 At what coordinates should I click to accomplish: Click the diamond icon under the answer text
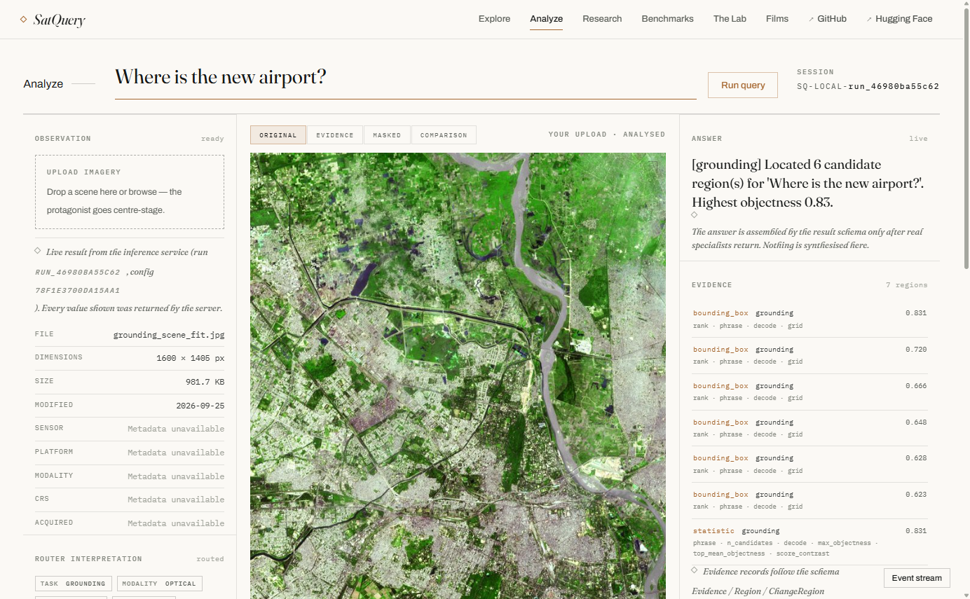(695, 215)
